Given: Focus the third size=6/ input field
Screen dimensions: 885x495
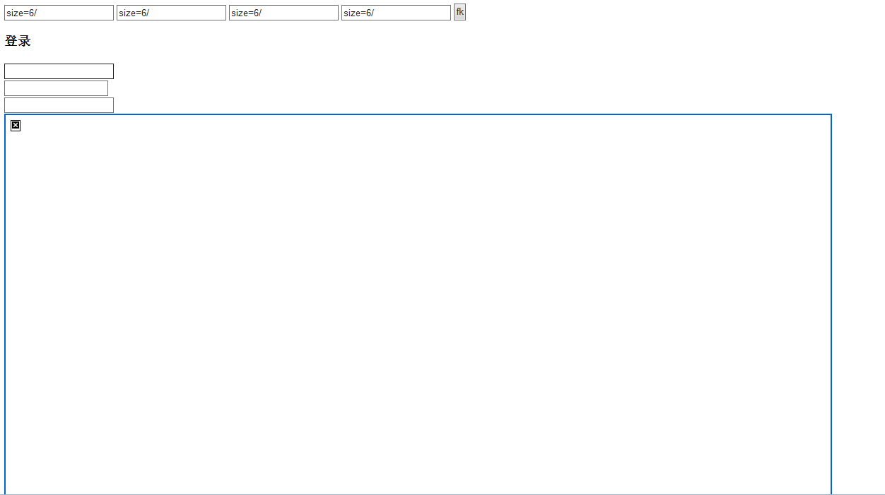Looking at the screenshot, I should [283, 13].
